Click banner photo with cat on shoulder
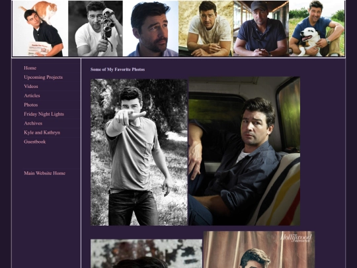 40,28
